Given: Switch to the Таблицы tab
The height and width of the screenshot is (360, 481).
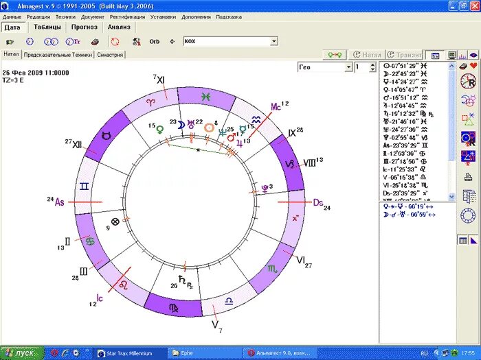Looking at the screenshot, I should (47, 27).
